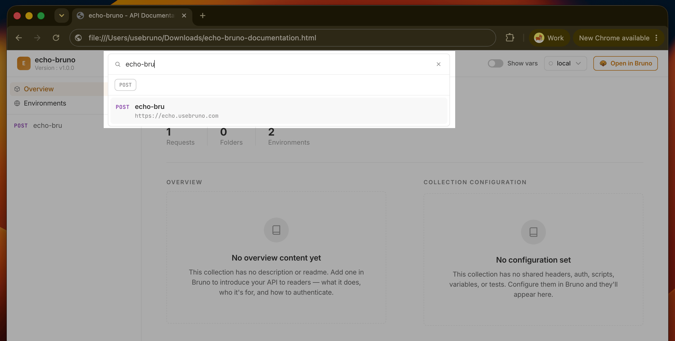Open the local environment dropdown

[565, 63]
